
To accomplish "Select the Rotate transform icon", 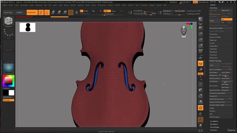I will (65, 12).
